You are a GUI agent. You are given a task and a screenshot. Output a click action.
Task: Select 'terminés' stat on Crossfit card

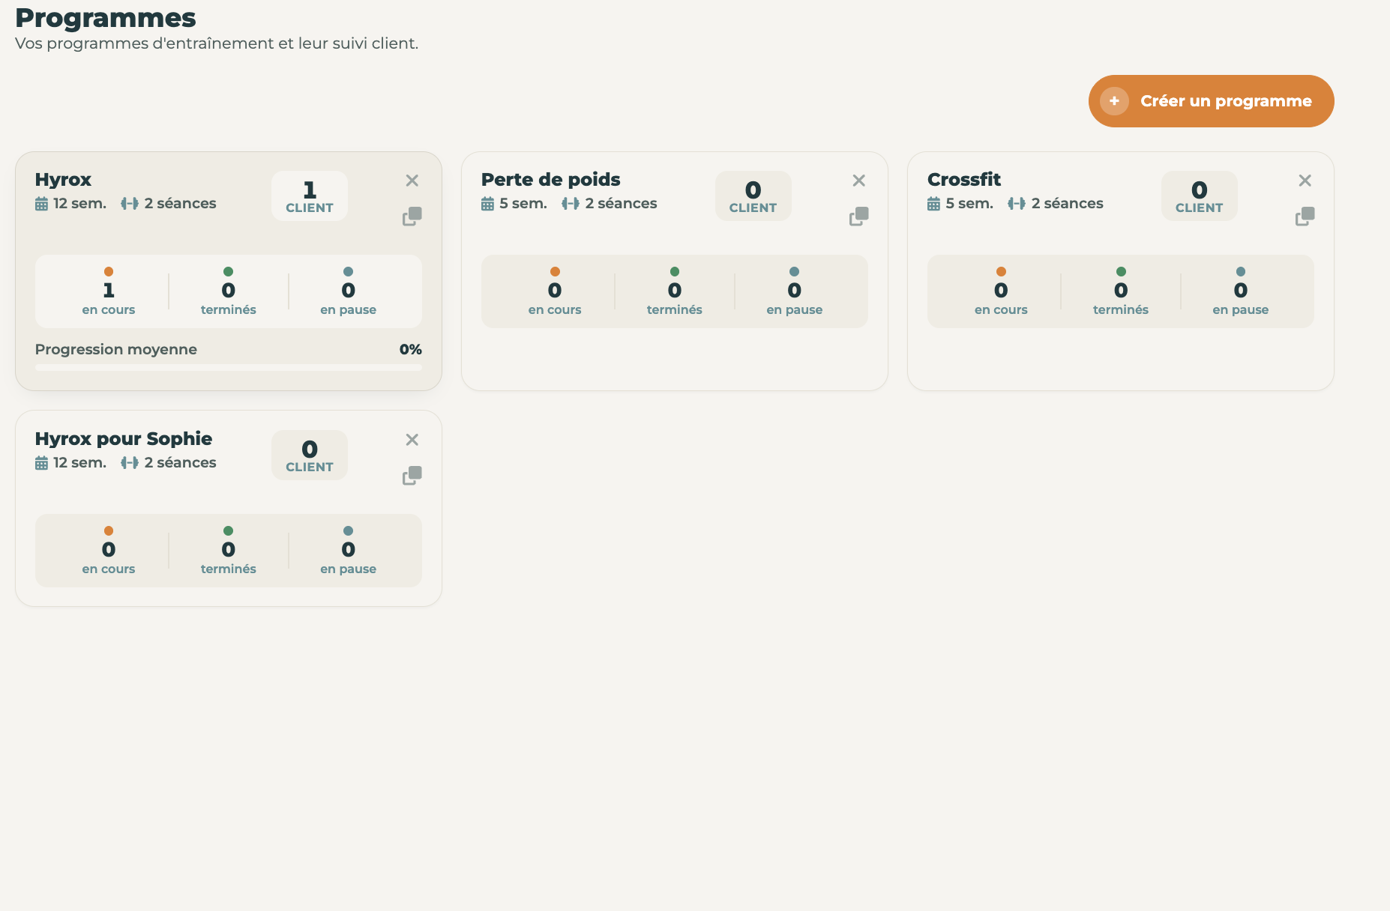[1121, 291]
